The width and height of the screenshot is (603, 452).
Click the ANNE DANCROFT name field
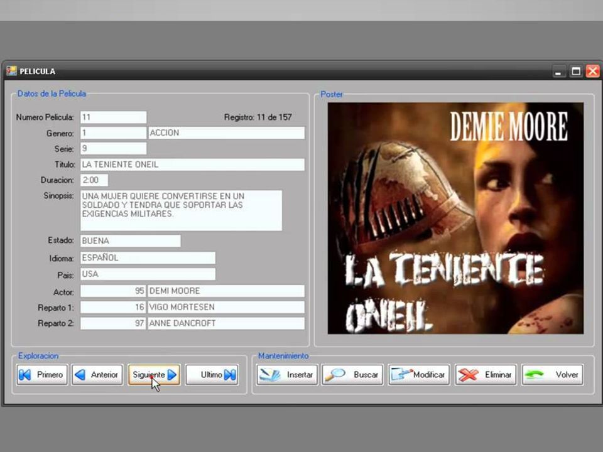(x=226, y=323)
